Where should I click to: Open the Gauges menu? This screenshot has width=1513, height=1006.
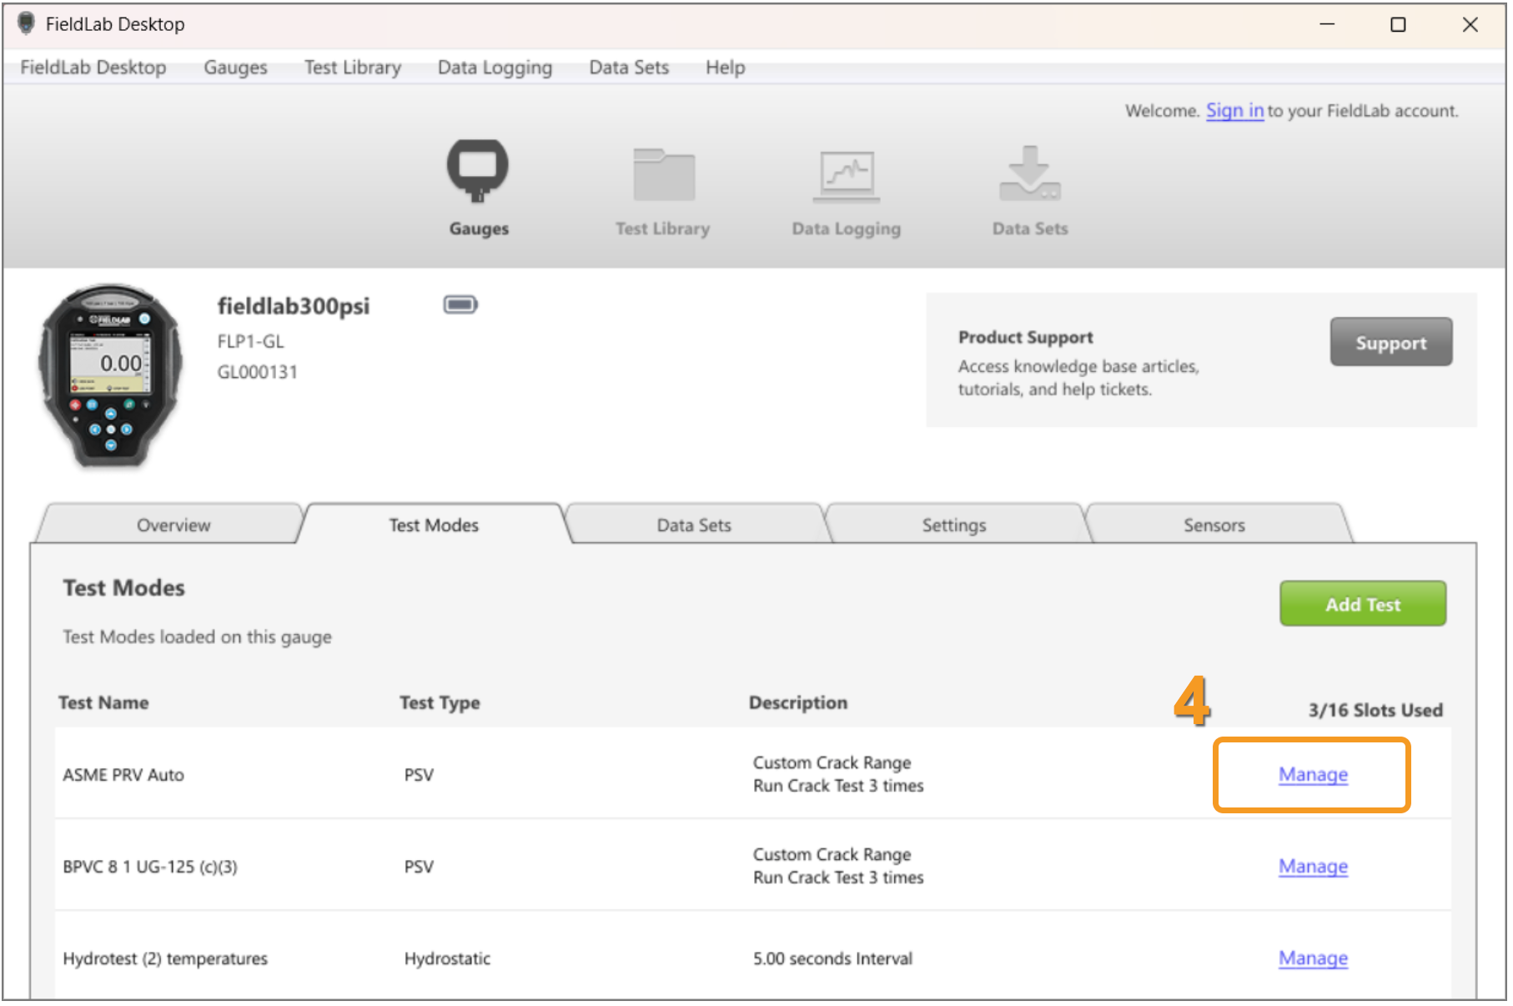[x=236, y=68]
